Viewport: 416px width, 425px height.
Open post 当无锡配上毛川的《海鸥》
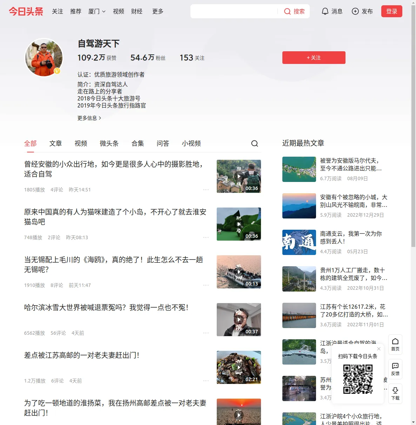tap(114, 264)
